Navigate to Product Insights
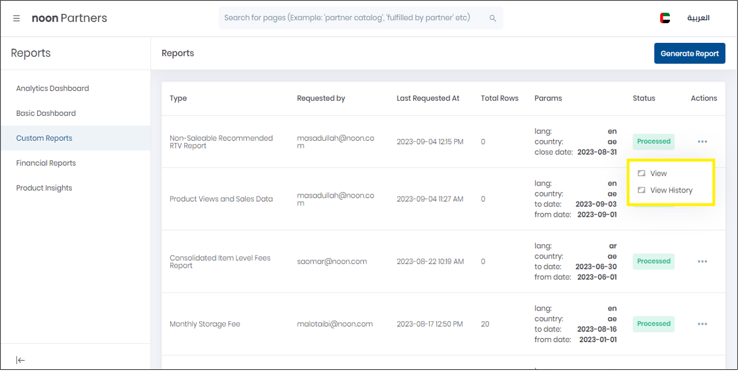Image resolution: width=739 pixels, height=371 pixels. [44, 188]
